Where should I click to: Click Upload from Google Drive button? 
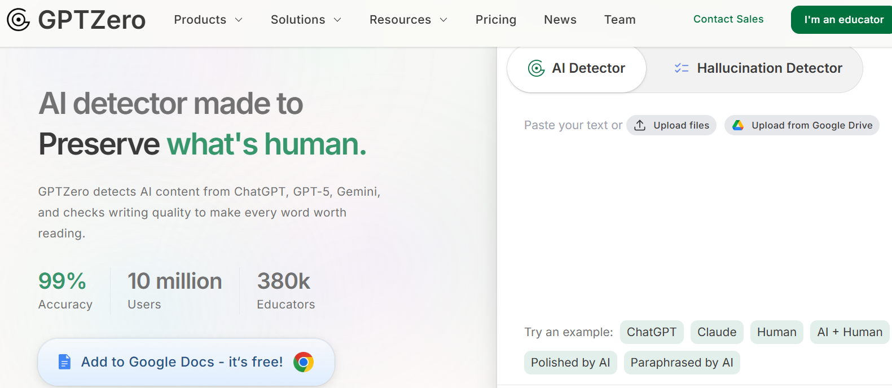point(802,125)
